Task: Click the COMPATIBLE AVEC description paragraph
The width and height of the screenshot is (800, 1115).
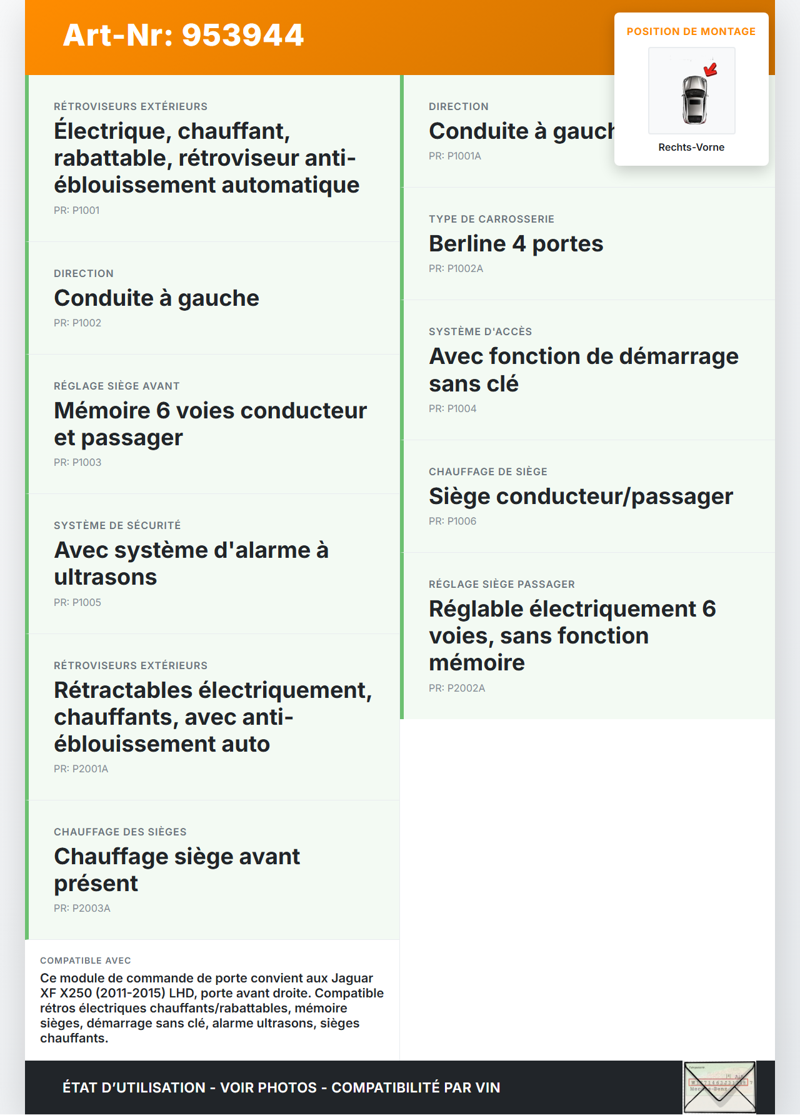Action: (x=211, y=1007)
